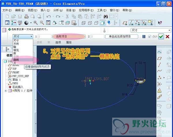The width and height of the screenshot is (173, 137).
Task: Click the red X cancel button
Action: [x=168, y=37]
